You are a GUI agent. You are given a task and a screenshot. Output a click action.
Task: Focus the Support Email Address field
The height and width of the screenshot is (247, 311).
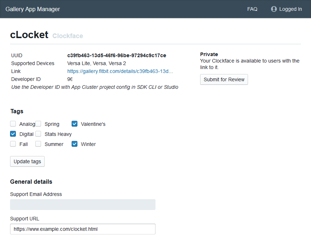(x=83, y=205)
